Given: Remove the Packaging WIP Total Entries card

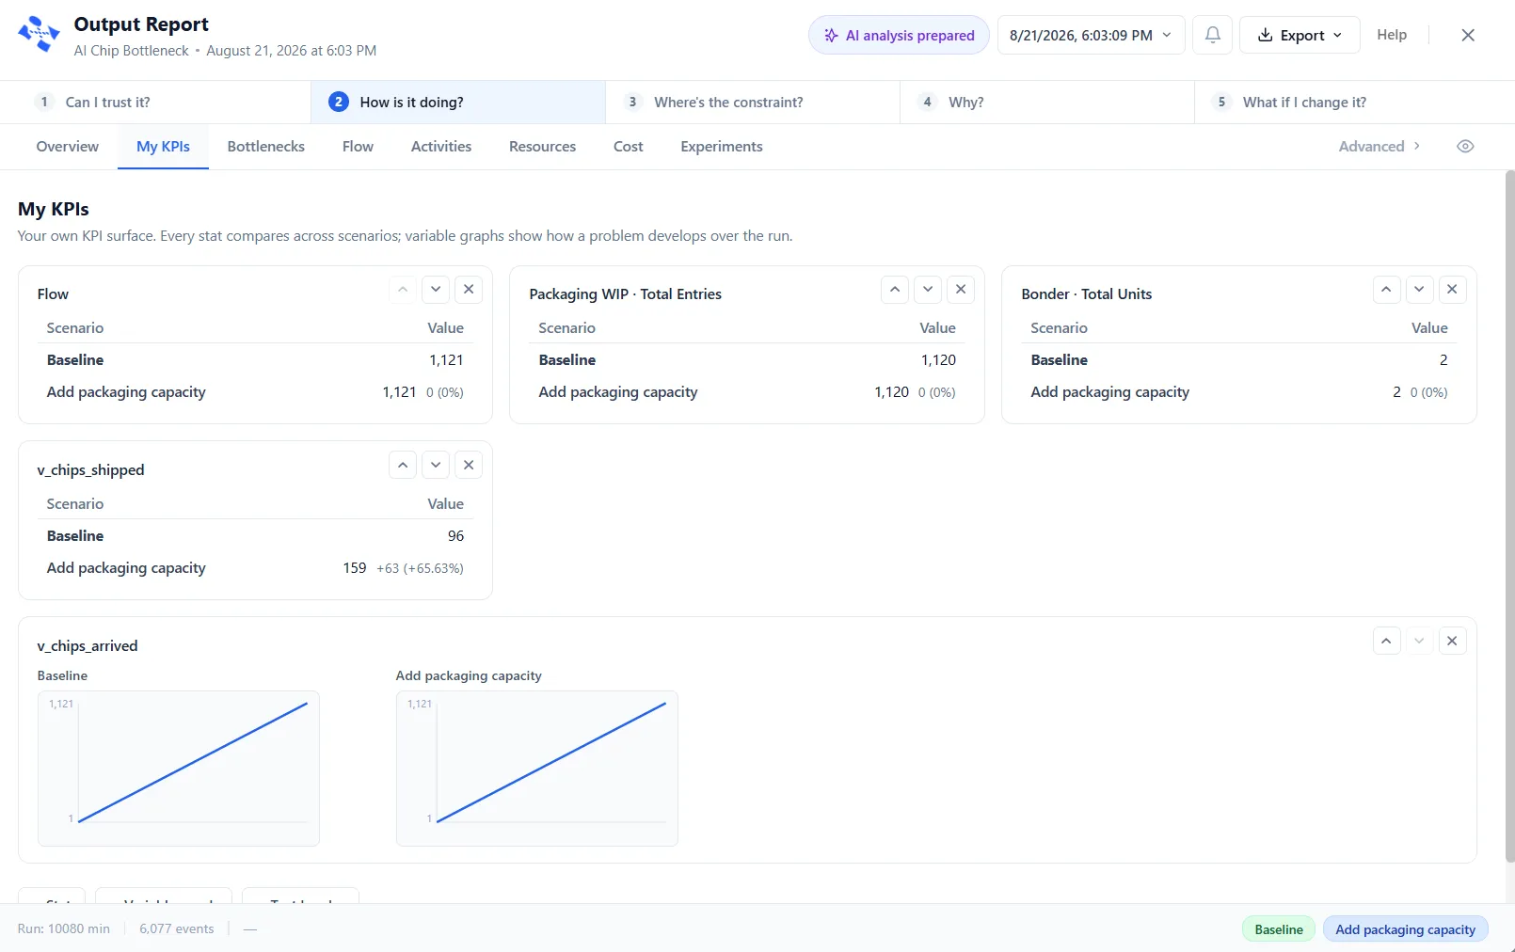Looking at the screenshot, I should (961, 289).
